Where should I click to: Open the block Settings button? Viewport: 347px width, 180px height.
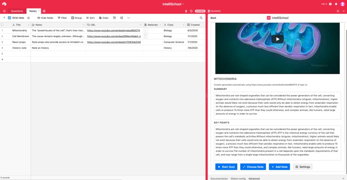[303, 167]
